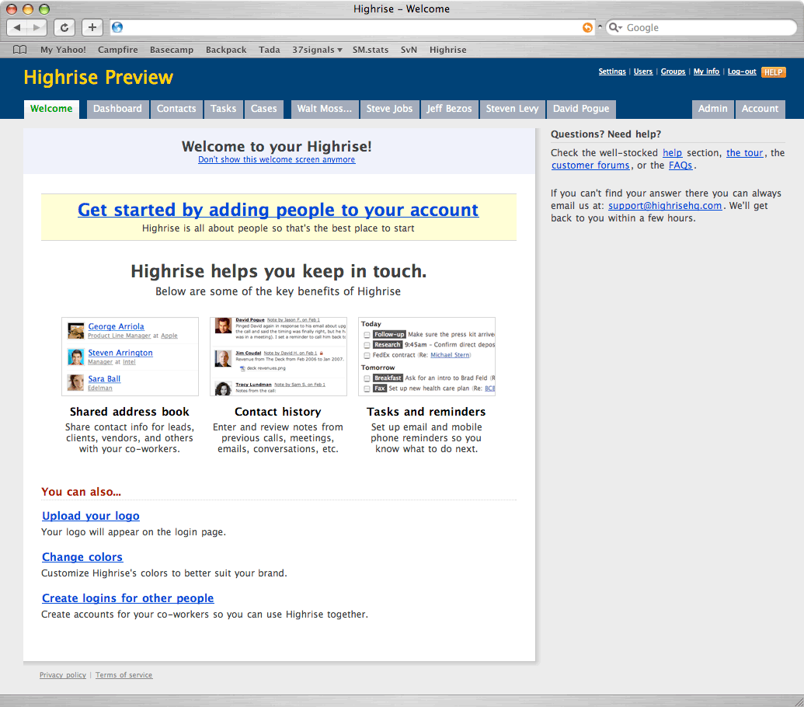Click Jim Coudal's photo in contact history

click(223, 358)
